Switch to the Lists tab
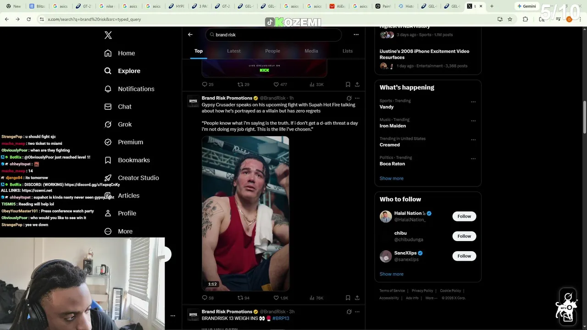Screen dimensions: 587x330 coord(348,51)
